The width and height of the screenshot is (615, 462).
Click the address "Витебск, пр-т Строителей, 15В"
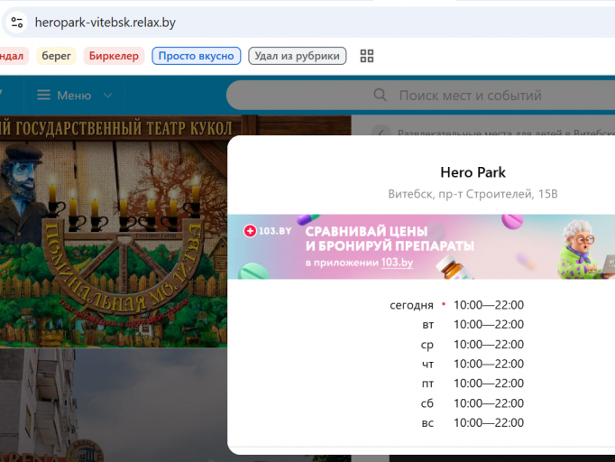click(x=473, y=194)
